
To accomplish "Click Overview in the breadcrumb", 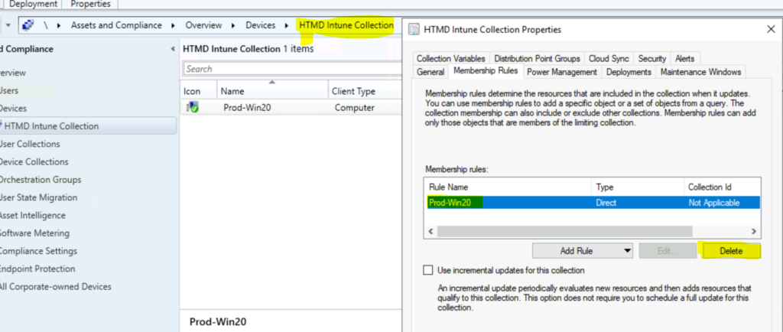I will pos(203,25).
